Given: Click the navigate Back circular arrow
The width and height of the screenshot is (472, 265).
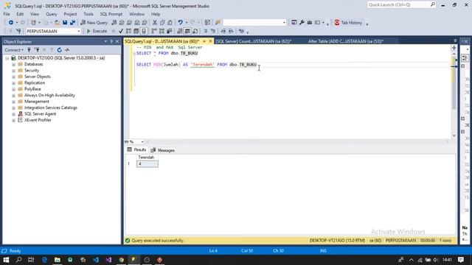Looking at the screenshot, I should [11, 23].
